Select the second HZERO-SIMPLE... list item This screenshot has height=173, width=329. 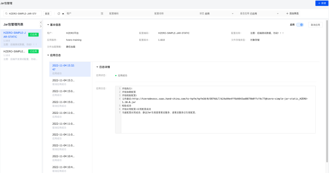[x=15, y=52]
